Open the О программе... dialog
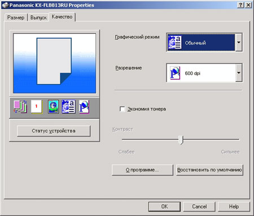This screenshot has height=216, width=254. 142,170
